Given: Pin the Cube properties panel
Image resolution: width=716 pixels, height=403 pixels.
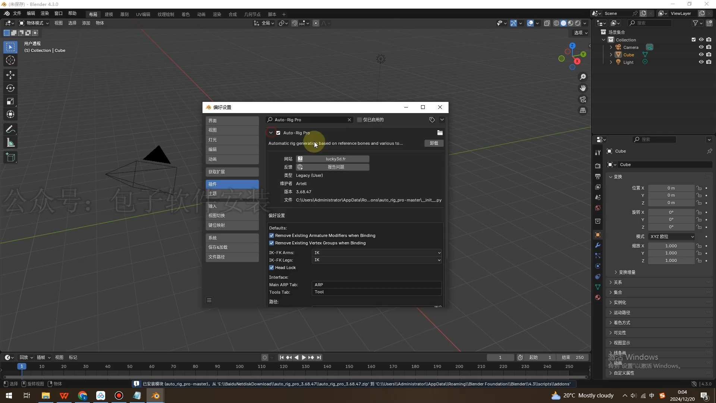Looking at the screenshot, I should (x=709, y=151).
